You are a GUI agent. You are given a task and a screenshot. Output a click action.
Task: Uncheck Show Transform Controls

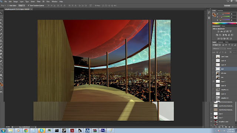tap(28, 6)
